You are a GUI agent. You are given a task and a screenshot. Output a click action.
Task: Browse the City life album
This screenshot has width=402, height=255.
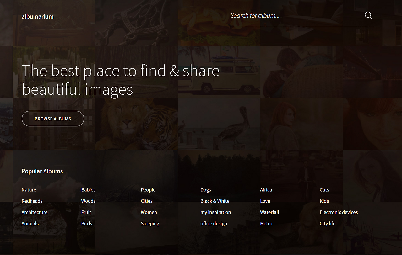328,224
